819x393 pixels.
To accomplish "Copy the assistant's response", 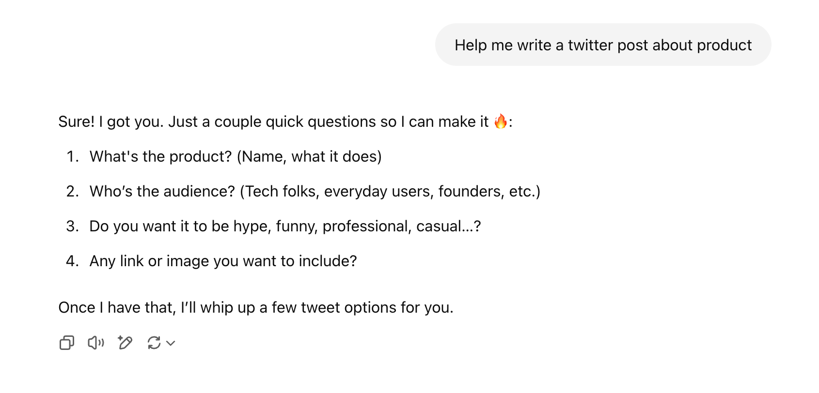I will 66,343.
